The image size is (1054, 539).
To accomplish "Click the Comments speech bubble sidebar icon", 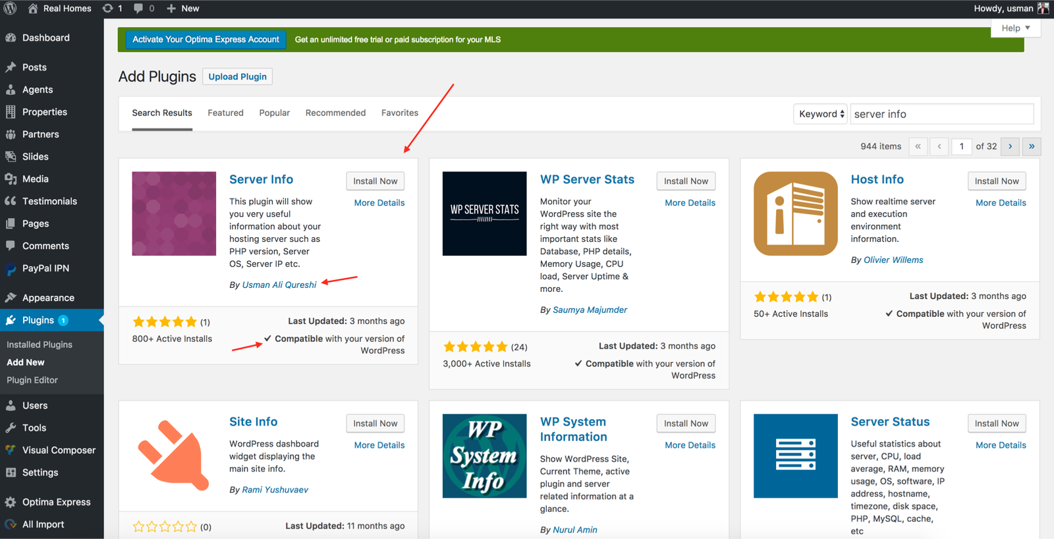I will (x=11, y=246).
